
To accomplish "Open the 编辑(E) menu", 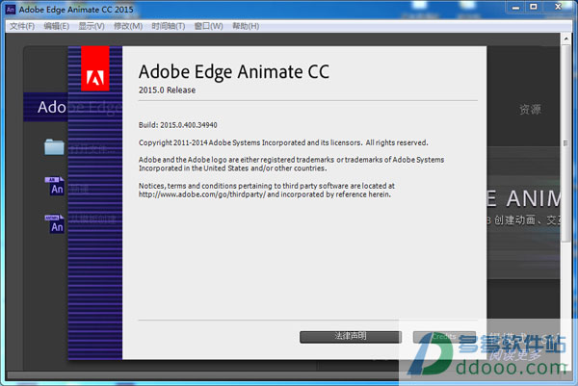I will pyautogui.click(x=57, y=26).
